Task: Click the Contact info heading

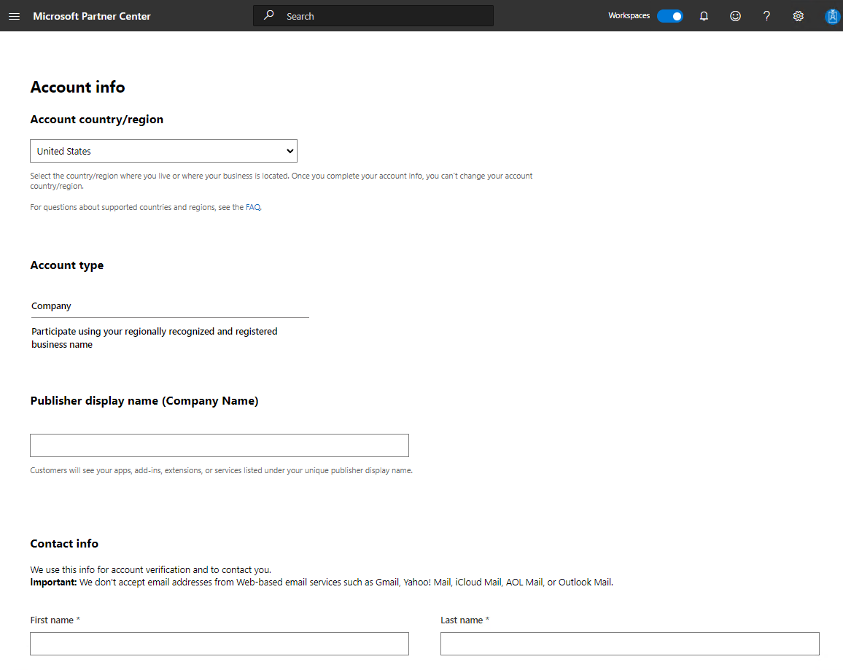Action: (x=64, y=544)
